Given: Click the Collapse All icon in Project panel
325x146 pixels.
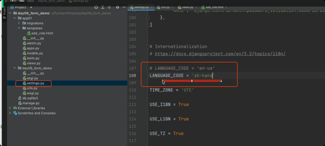Looking at the screenshot, I should pyautogui.click(x=109, y=7).
